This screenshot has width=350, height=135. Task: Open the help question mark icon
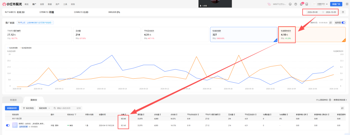point(296,4)
